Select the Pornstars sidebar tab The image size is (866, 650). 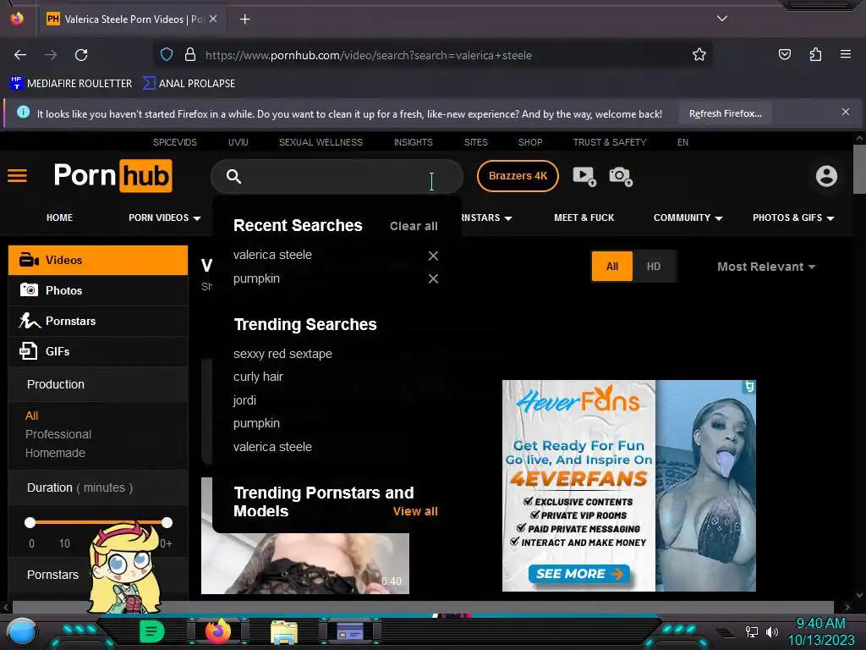pos(98,321)
